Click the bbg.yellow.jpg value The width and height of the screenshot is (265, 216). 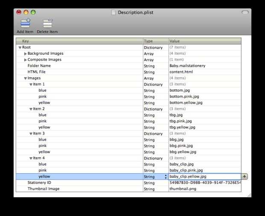tap(183, 152)
